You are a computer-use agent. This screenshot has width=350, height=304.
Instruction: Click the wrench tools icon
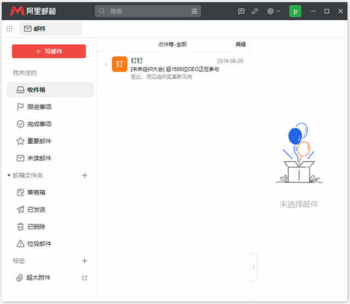255,11
